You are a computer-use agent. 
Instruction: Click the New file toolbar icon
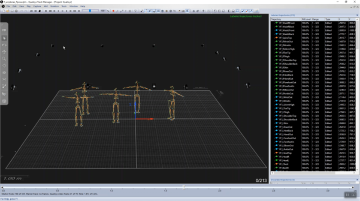(x=4, y=11)
